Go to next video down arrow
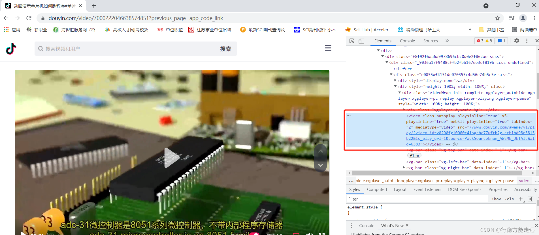This screenshot has height=235, width=539. coord(321,165)
